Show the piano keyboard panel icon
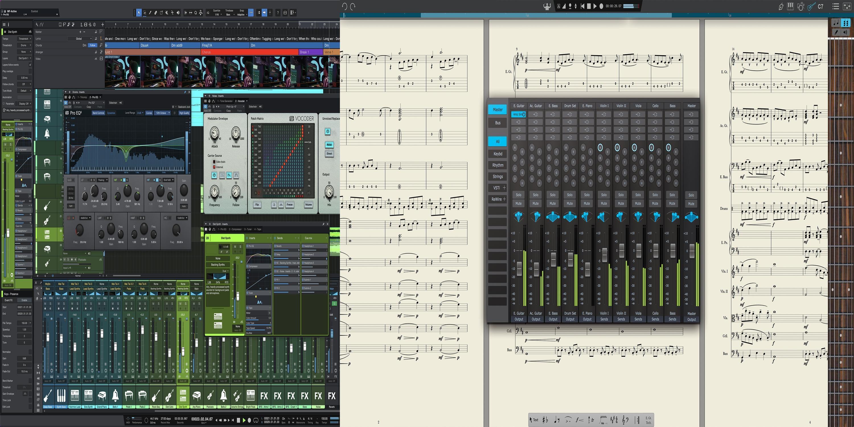 pyautogui.click(x=790, y=6)
